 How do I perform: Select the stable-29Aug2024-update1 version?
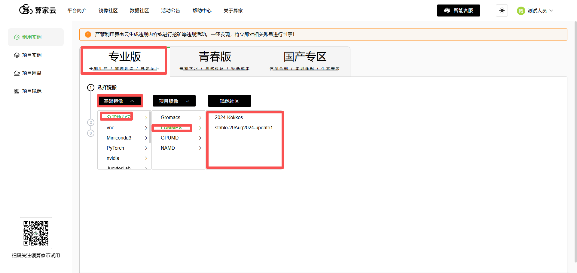244,127
